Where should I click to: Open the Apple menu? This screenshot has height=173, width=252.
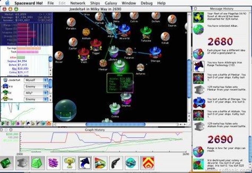tap(7, 3)
